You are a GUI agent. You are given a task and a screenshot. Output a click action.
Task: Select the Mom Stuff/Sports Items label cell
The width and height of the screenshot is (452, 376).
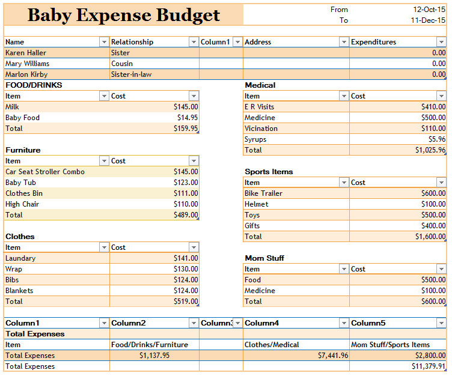pos(398,345)
